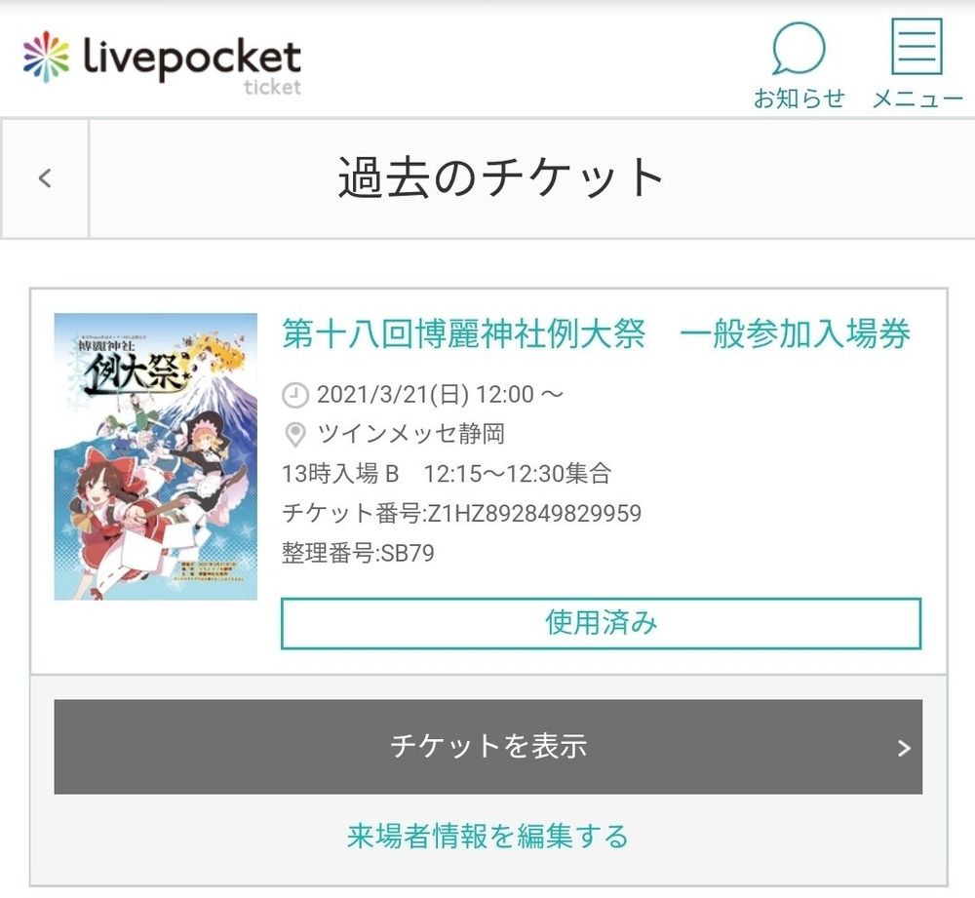Go back using the left chevron arrow
This screenshot has height=898, width=975.
(x=45, y=178)
